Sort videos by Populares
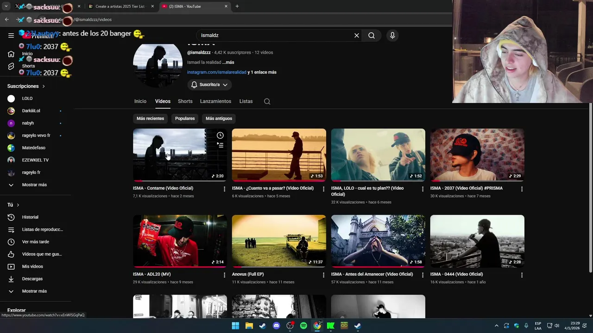Image resolution: width=593 pixels, height=333 pixels. click(x=185, y=118)
